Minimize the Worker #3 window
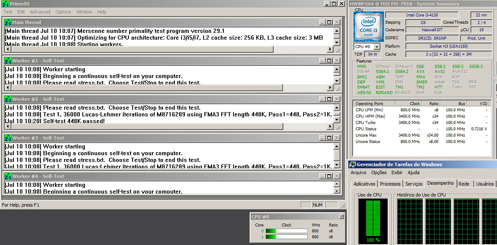Image resolution: width=497 pixels, height=245 pixels. (x=322, y=138)
